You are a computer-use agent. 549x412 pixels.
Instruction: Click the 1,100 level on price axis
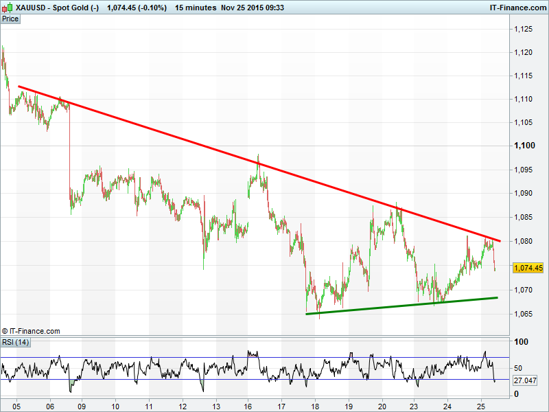coord(524,146)
